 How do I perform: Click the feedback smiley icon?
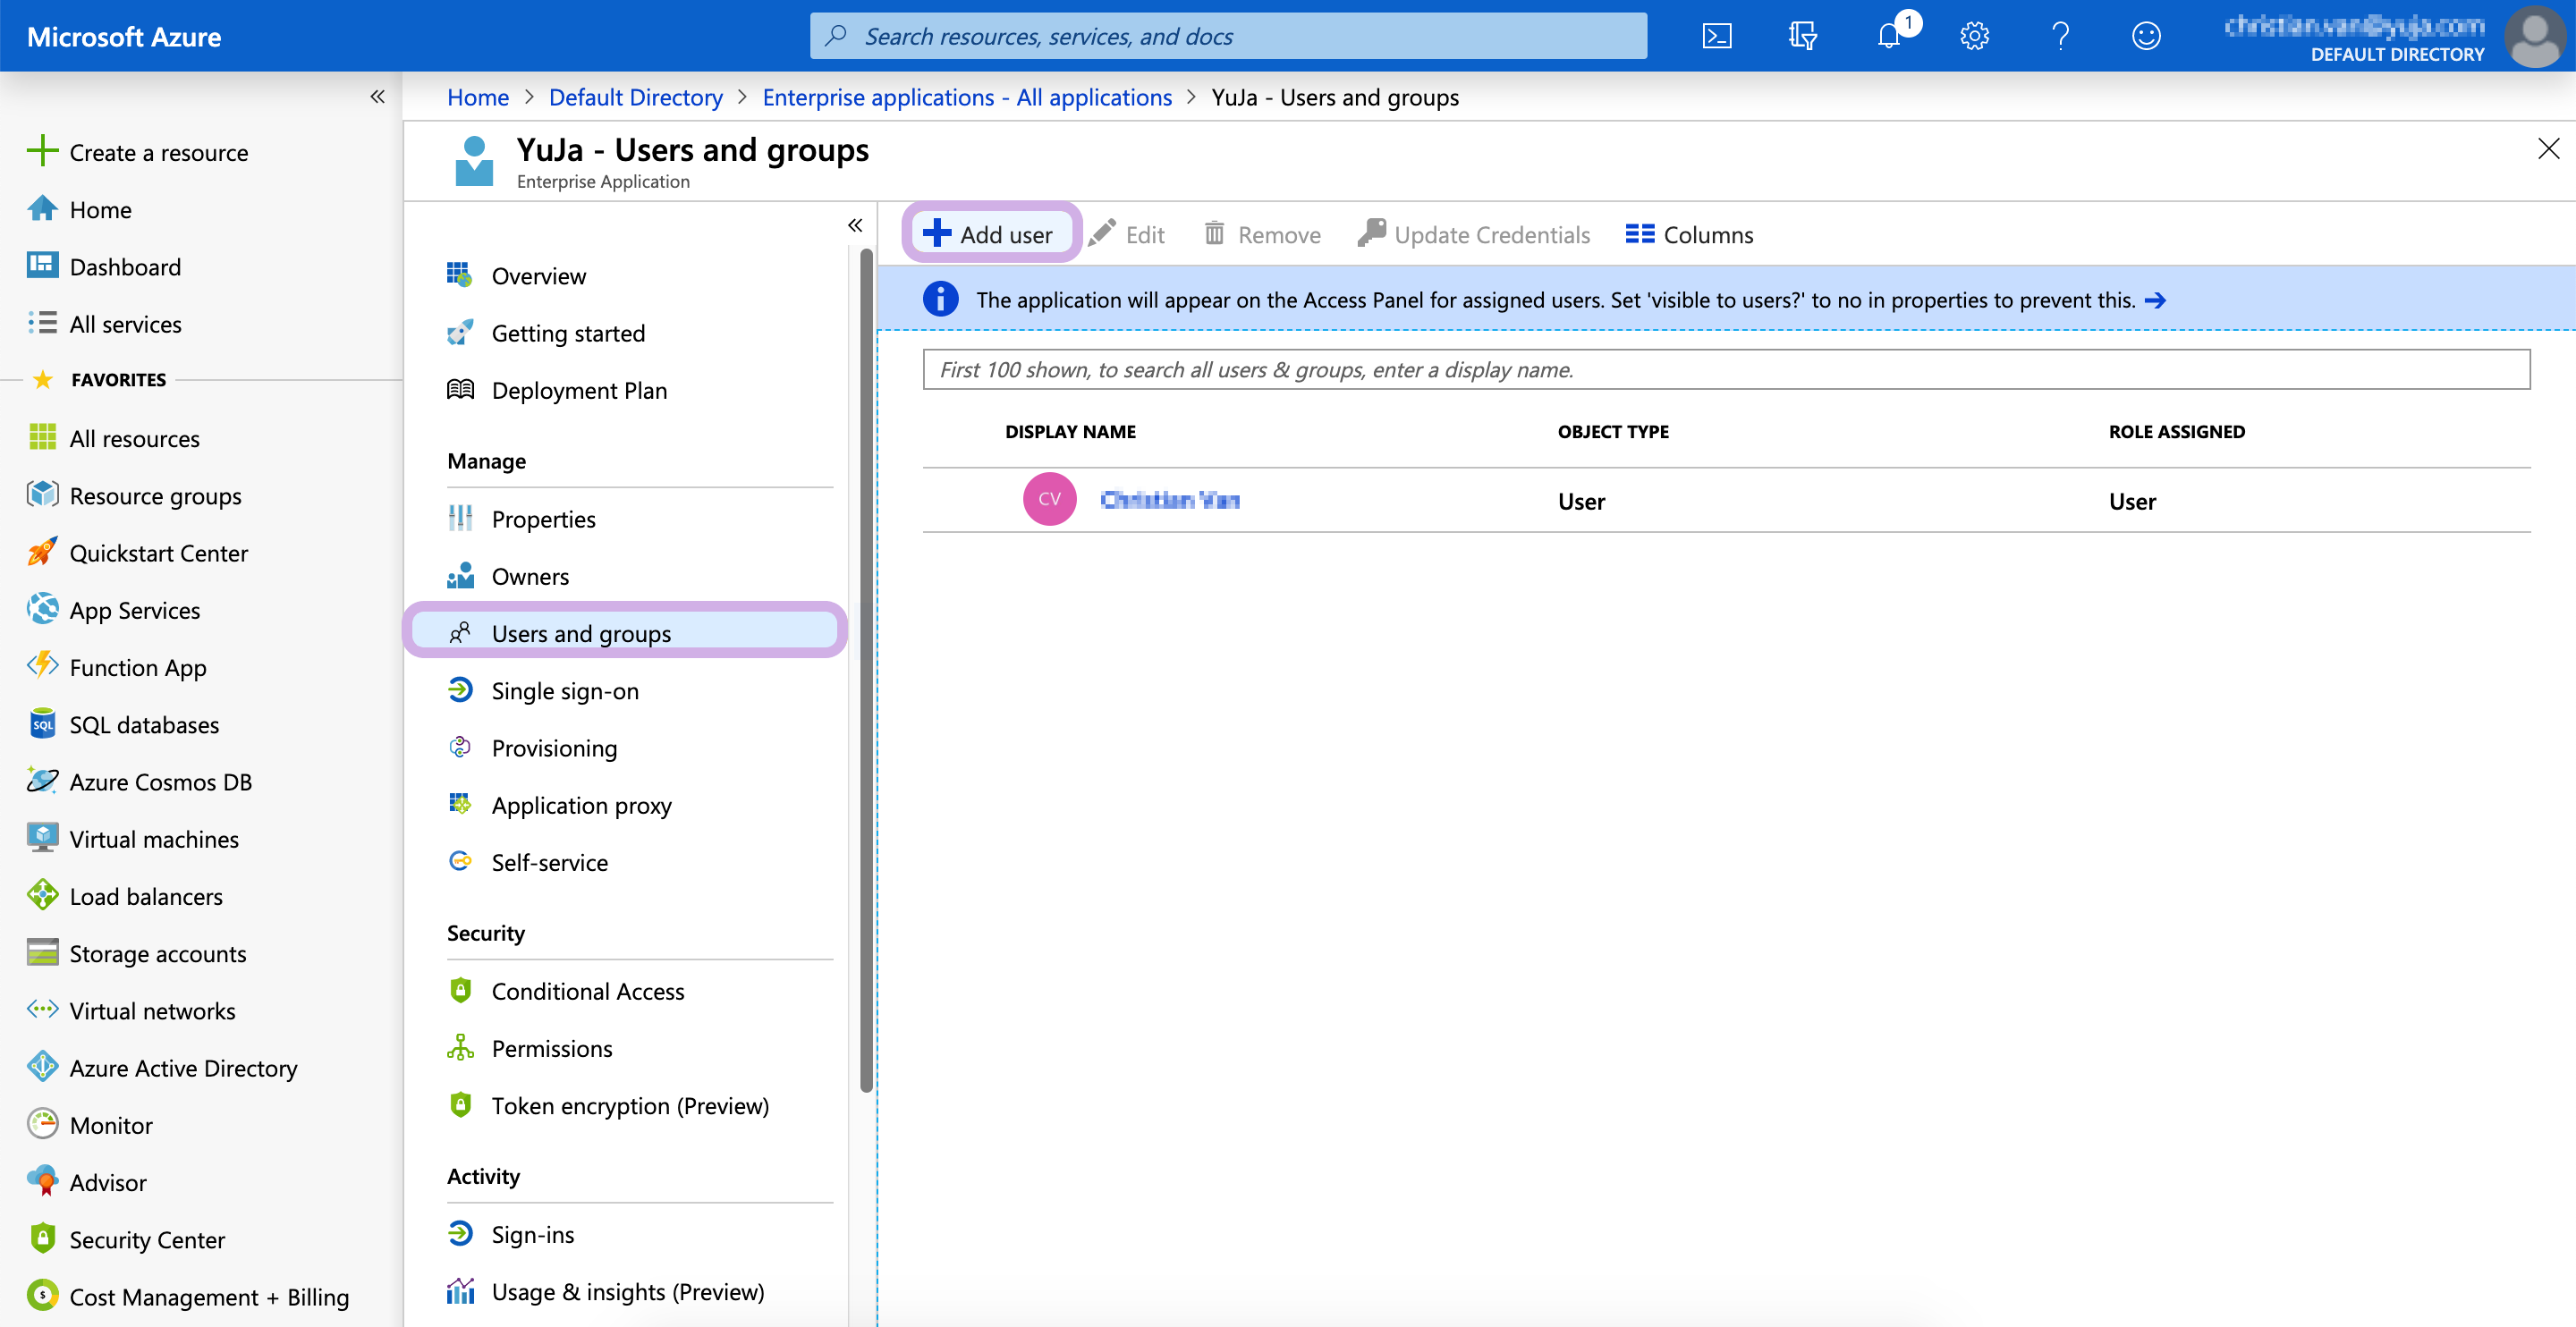click(x=2146, y=37)
